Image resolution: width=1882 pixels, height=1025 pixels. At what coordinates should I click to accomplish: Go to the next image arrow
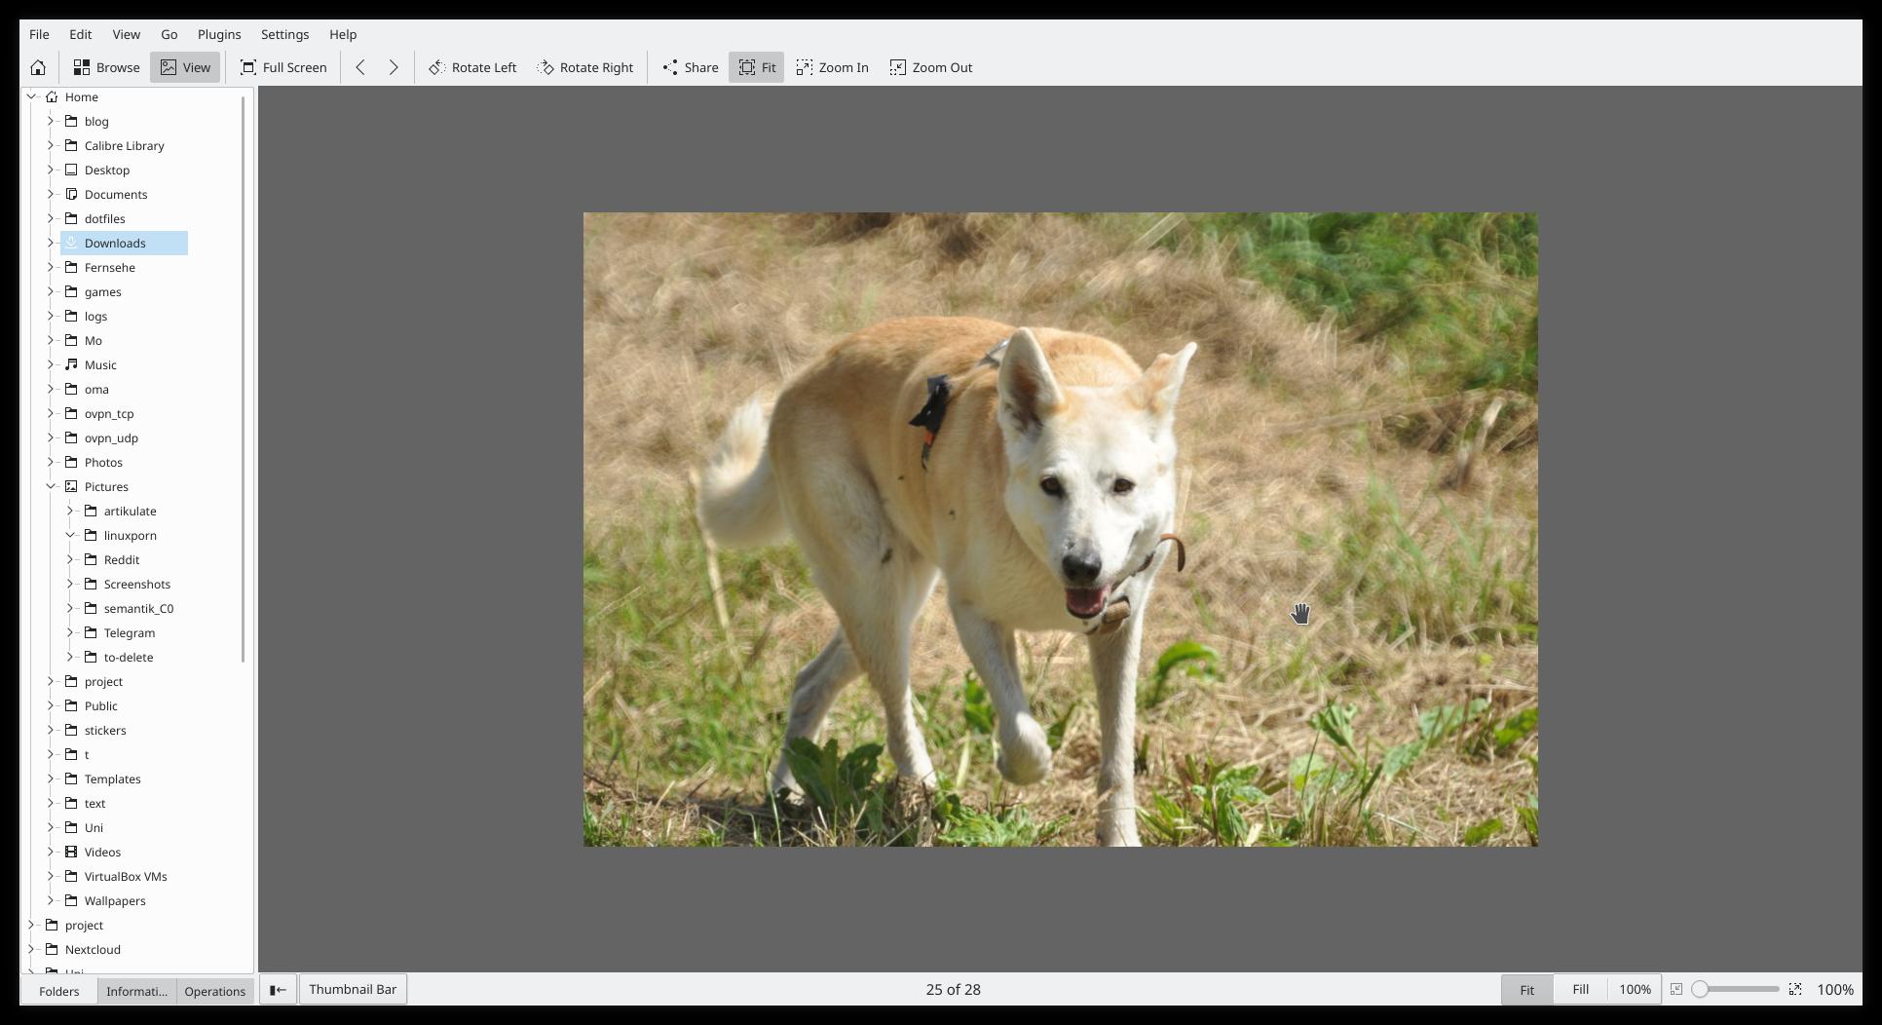[x=394, y=67]
